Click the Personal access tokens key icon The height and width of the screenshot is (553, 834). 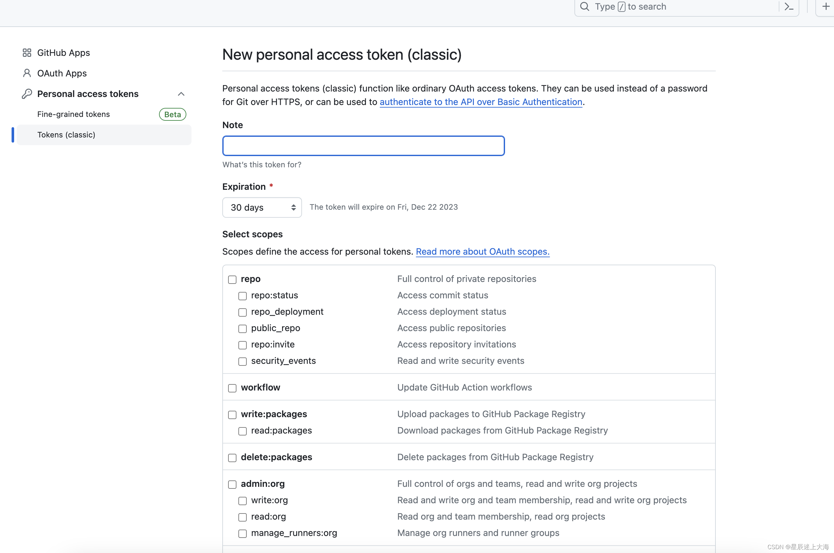coord(27,94)
